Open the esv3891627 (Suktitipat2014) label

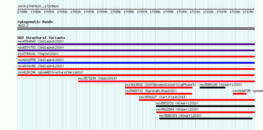163,97
